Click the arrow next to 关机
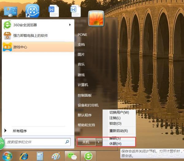184x161 pixels. tap(99, 142)
